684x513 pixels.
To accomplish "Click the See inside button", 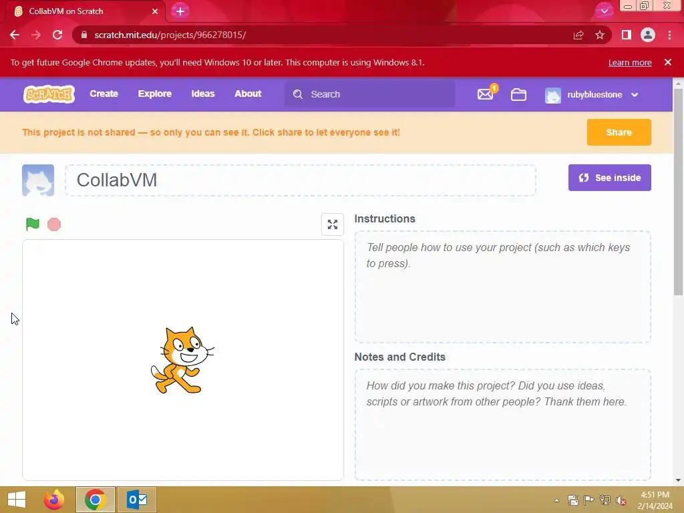I will click(x=609, y=178).
